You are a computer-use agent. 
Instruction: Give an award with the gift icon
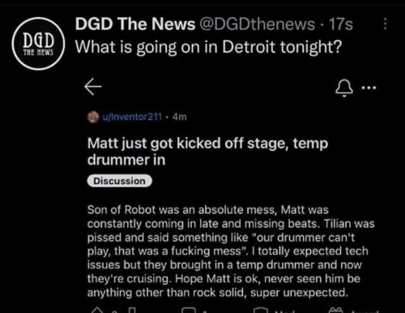point(336,311)
